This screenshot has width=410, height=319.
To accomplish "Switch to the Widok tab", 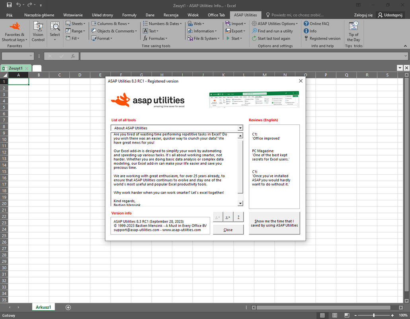I will tap(193, 15).
